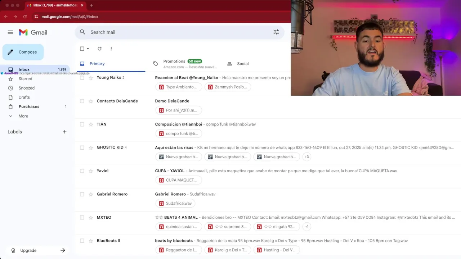The height and width of the screenshot is (259, 461).
Task: Open attachment CUPA MAQUET...
Action: [179, 180]
